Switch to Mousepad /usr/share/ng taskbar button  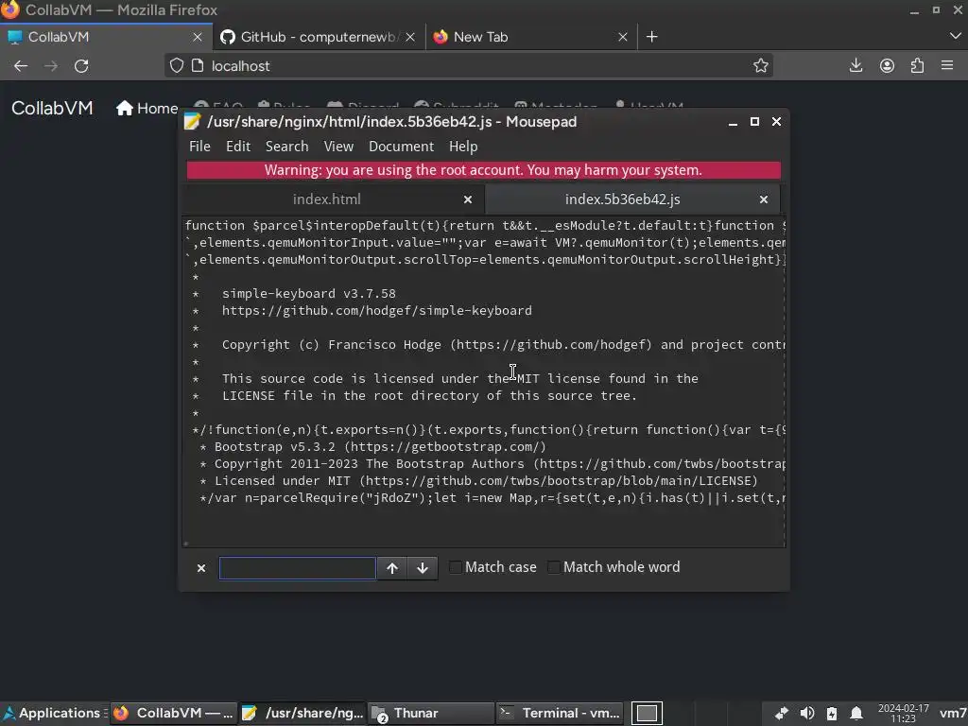[302, 713]
